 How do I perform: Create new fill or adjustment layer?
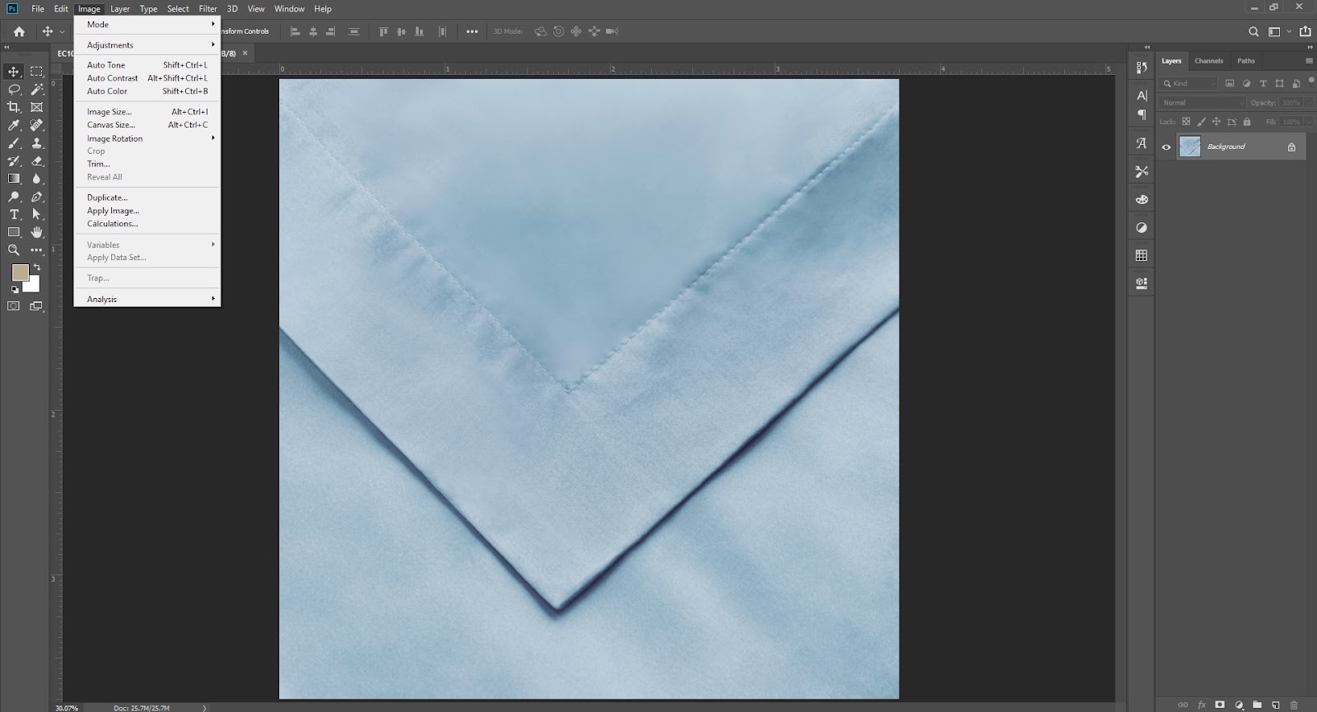coord(1239,705)
